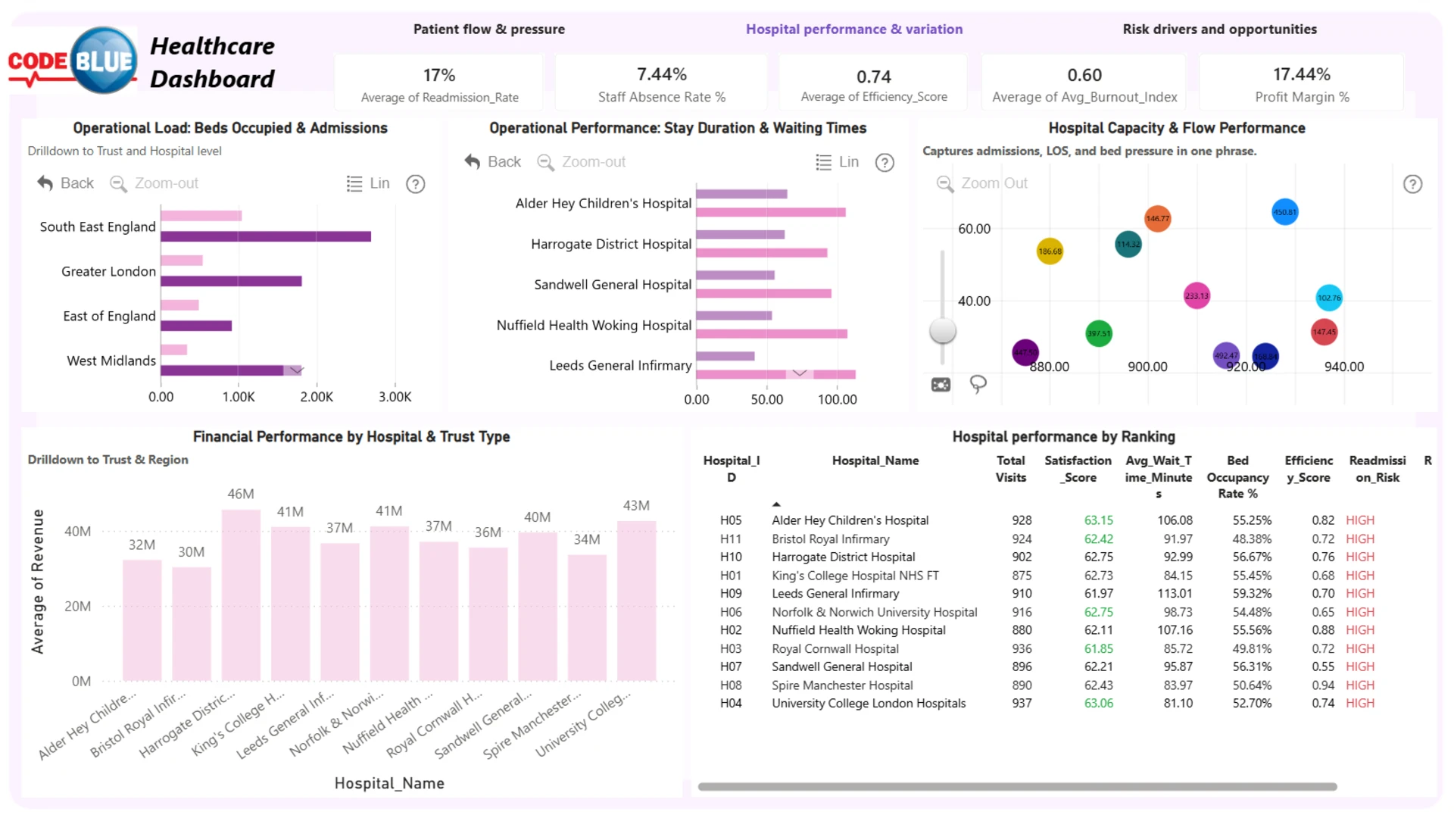The width and height of the screenshot is (1454, 818).
Task: Expand more hospitals below Leeds General Infirmary bar
Action: (x=800, y=373)
